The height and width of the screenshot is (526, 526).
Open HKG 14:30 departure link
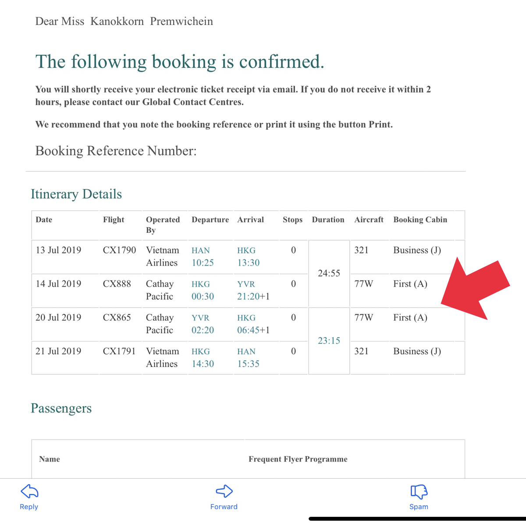[203, 358]
